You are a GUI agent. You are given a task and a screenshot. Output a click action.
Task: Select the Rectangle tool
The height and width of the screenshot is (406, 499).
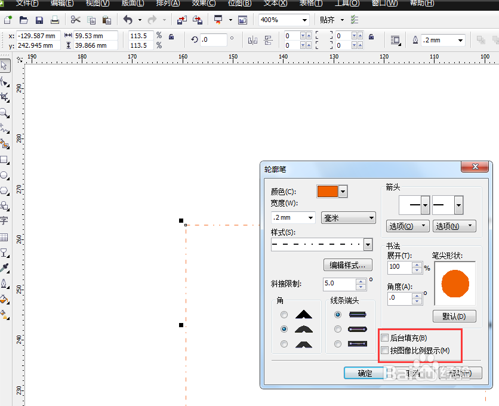(x=4, y=159)
